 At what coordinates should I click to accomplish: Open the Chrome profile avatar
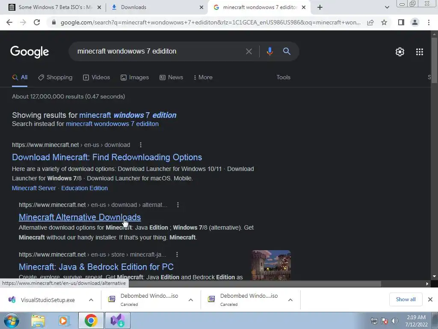tap(415, 22)
